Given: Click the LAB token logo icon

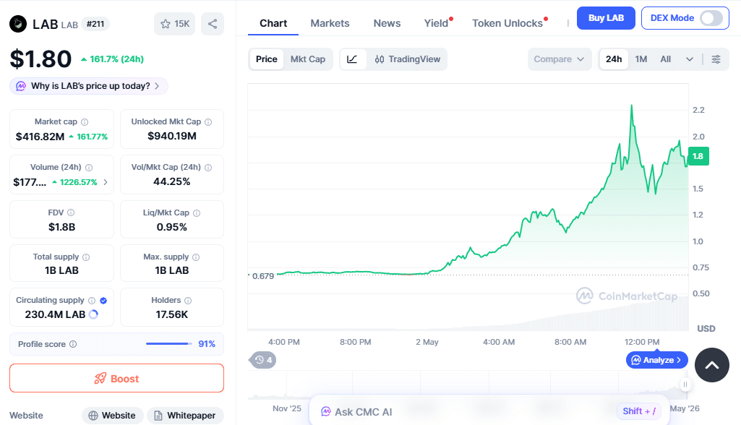Looking at the screenshot, I should (18, 24).
